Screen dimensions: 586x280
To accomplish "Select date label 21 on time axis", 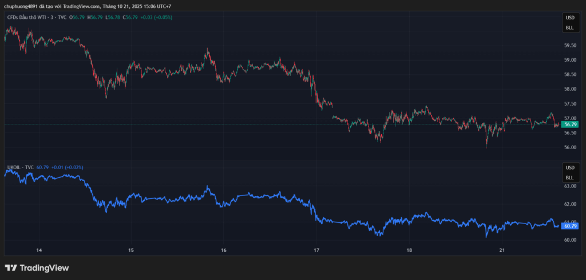I will click(x=502, y=250).
